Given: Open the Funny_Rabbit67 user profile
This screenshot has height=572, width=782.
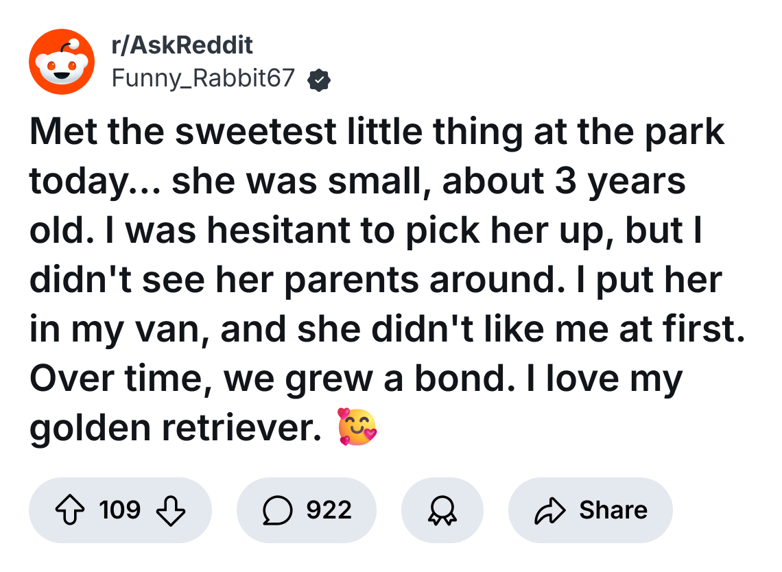Looking at the screenshot, I should (x=203, y=80).
